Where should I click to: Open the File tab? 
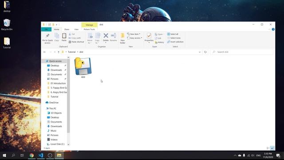pyautogui.click(x=46, y=29)
